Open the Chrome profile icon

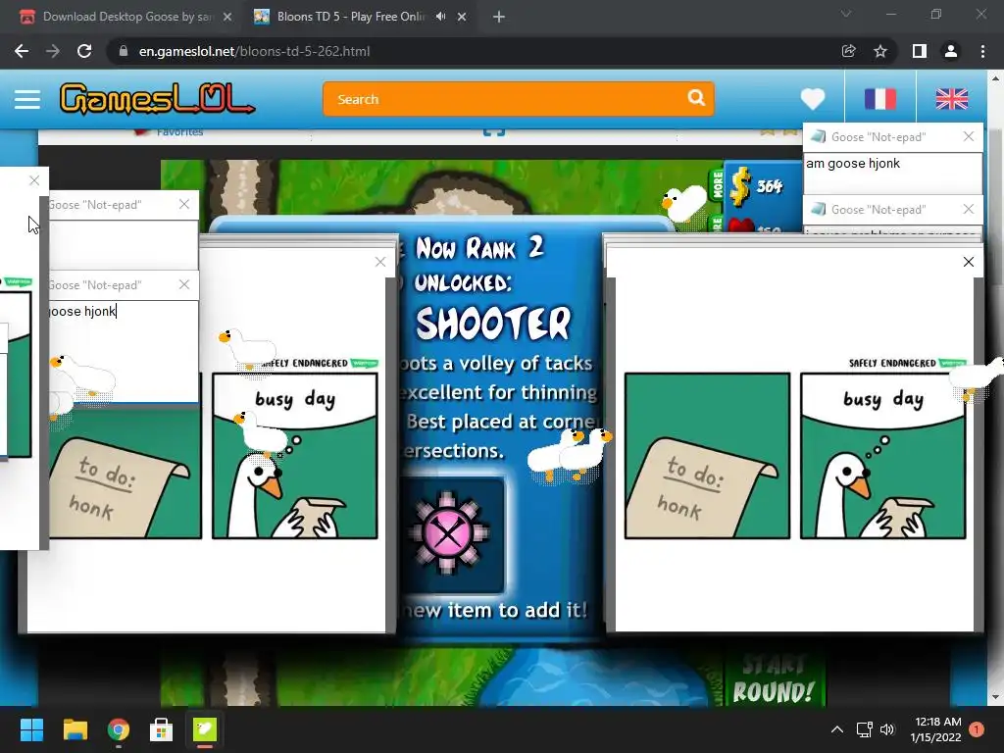click(x=951, y=51)
